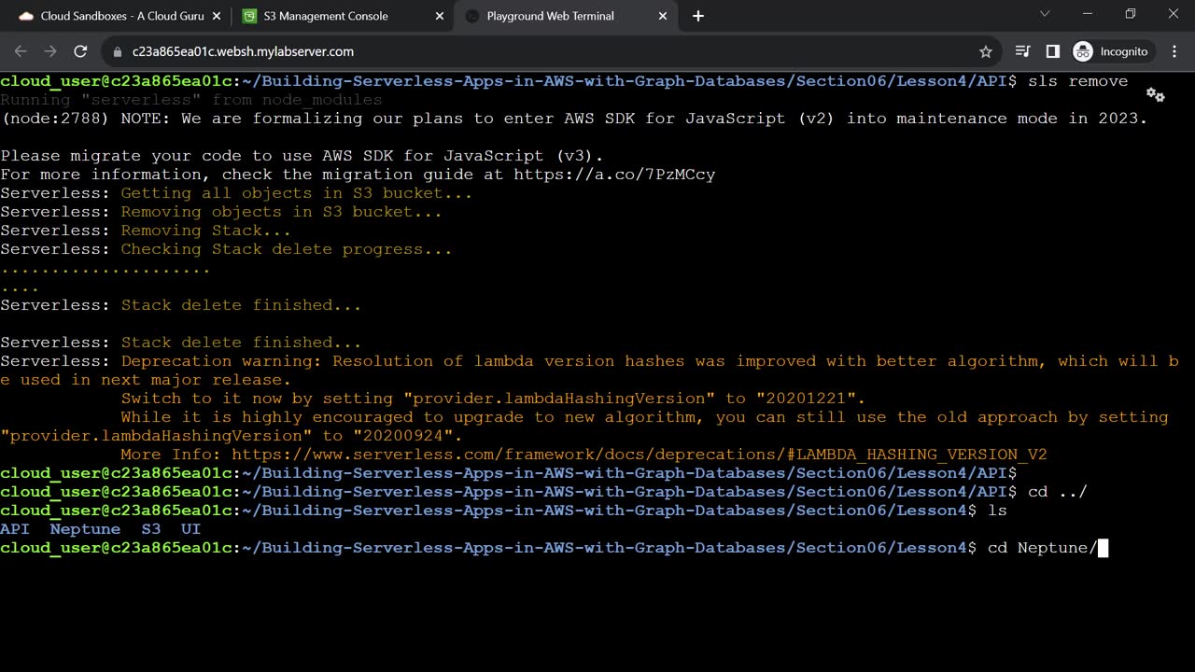Open the media controls icon
The image size is (1195, 672).
point(1022,51)
